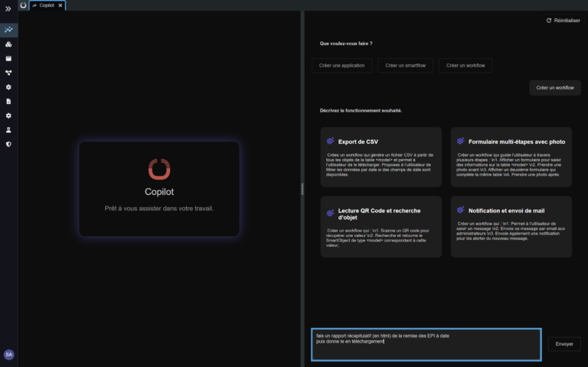Open the home logo tab
588x367 pixels.
(23, 5)
